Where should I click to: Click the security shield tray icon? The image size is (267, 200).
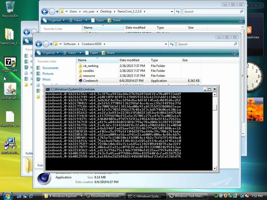pyautogui.click(x=226, y=196)
